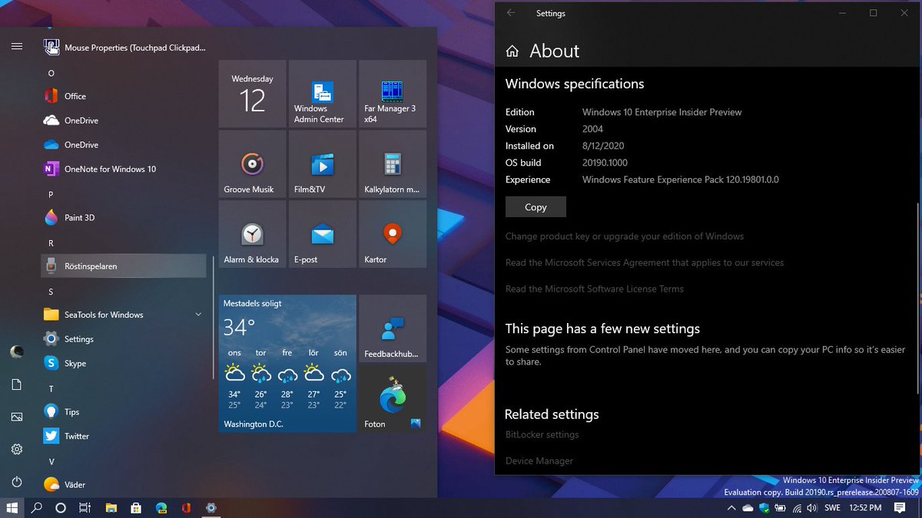Image resolution: width=922 pixels, height=518 pixels.
Task: Open File Explorer from the taskbar
Action: tap(111, 508)
